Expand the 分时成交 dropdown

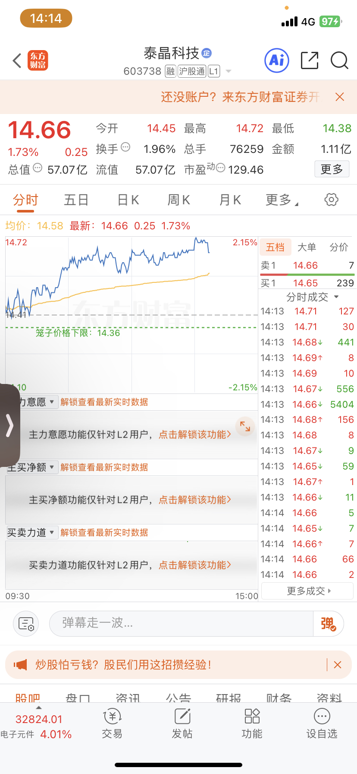click(x=313, y=297)
